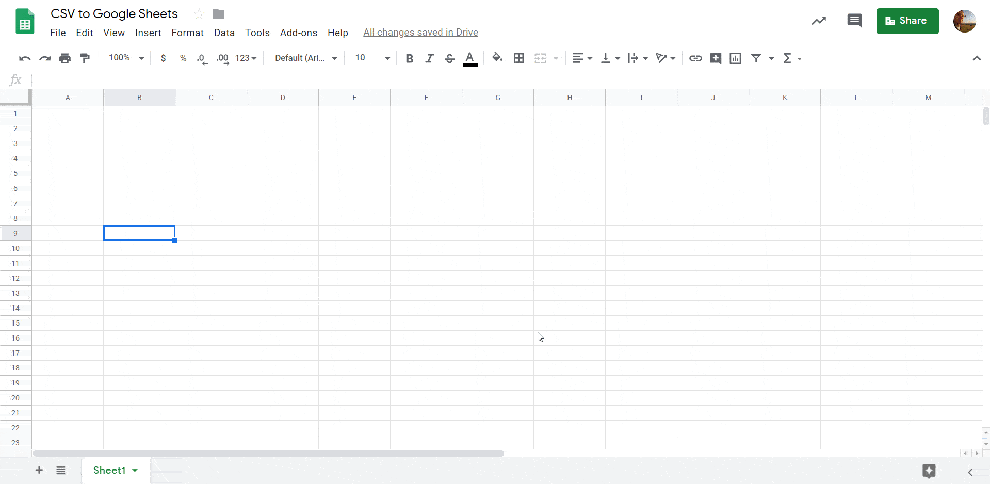This screenshot has height=484, width=990.
Task: Create a filter
Action: (756, 58)
